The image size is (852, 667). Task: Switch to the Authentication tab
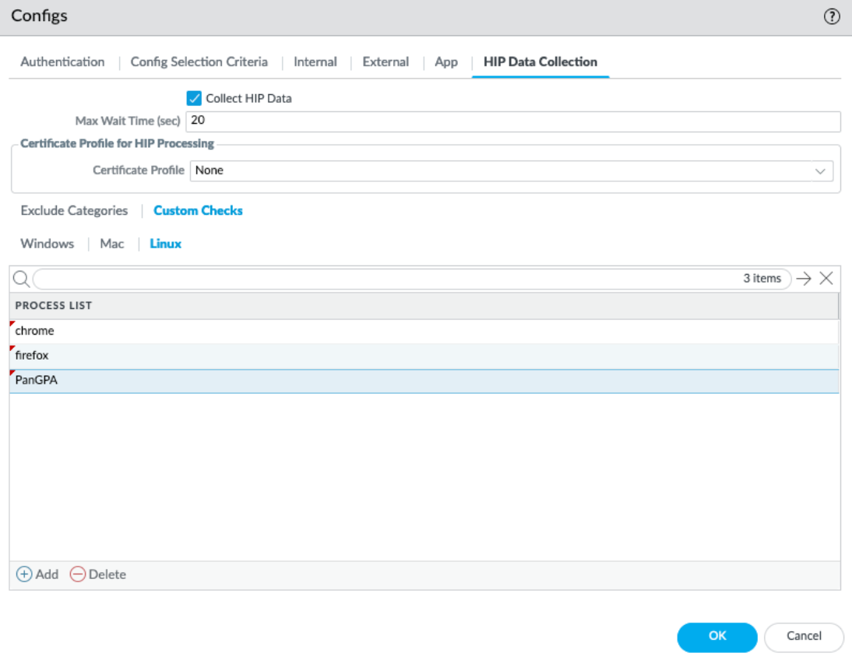tap(62, 62)
